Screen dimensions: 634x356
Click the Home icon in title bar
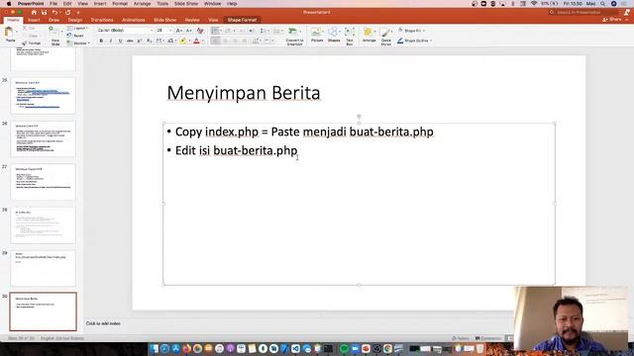(x=34, y=13)
